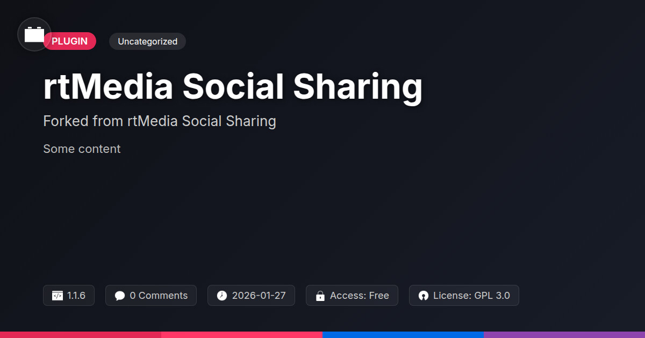Click the rtMedia Social Sharing title
Image resolution: width=645 pixels, height=338 pixels.
[233, 87]
